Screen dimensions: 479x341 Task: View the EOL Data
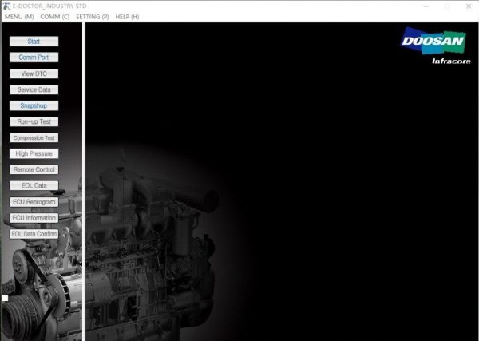[34, 186]
